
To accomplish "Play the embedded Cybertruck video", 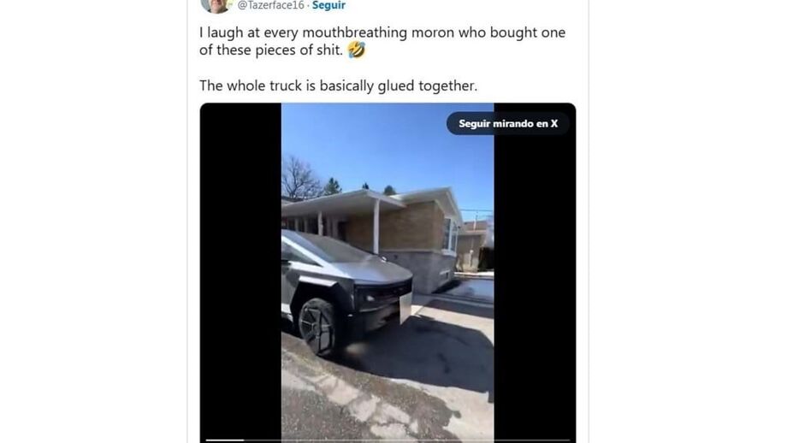I will (388, 273).
